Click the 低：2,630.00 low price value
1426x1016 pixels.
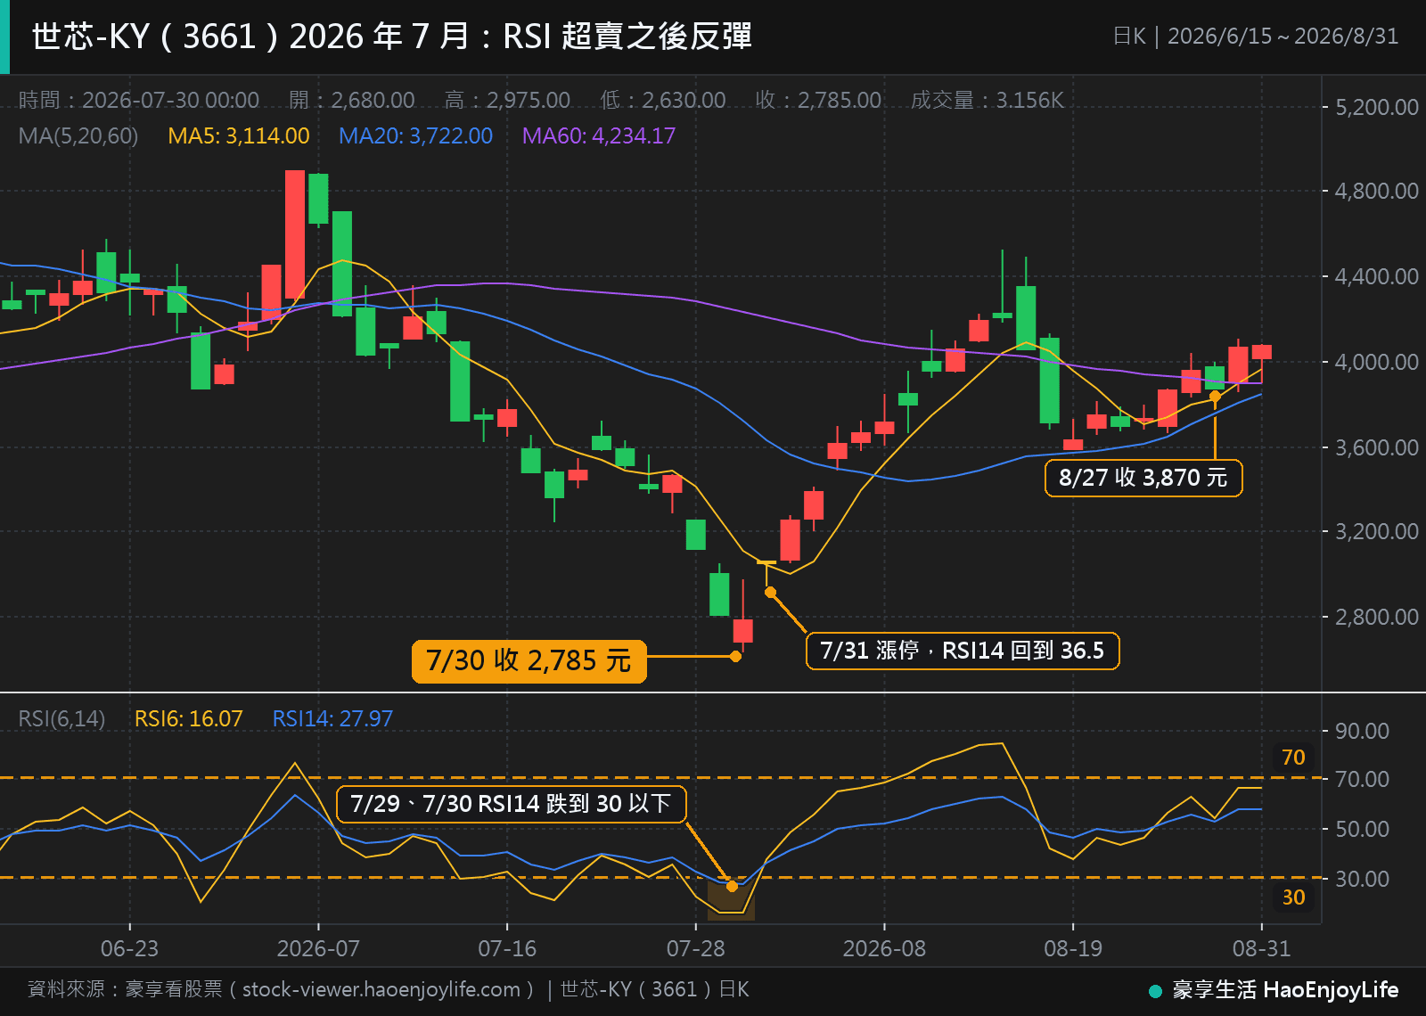[662, 100]
